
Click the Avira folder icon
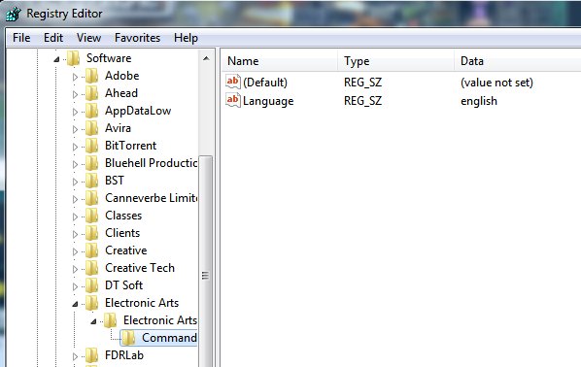pos(91,128)
